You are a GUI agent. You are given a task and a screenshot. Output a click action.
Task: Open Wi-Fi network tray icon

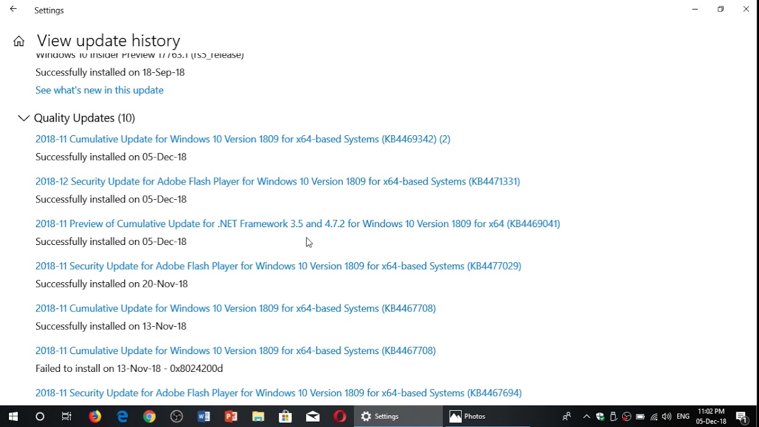[x=654, y=416]
